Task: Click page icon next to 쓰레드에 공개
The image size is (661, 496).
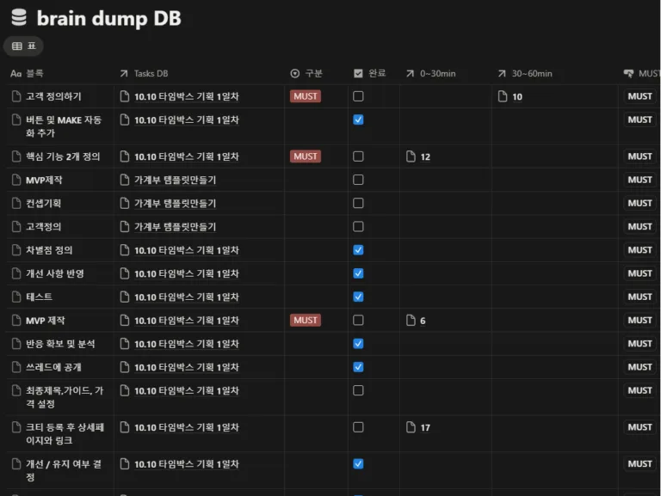Action: pyautogui.click(x=16, y=367)
